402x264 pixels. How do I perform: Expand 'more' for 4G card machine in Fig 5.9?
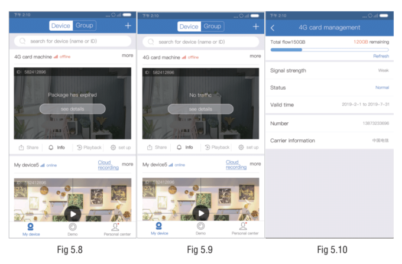tap(255, 56)
